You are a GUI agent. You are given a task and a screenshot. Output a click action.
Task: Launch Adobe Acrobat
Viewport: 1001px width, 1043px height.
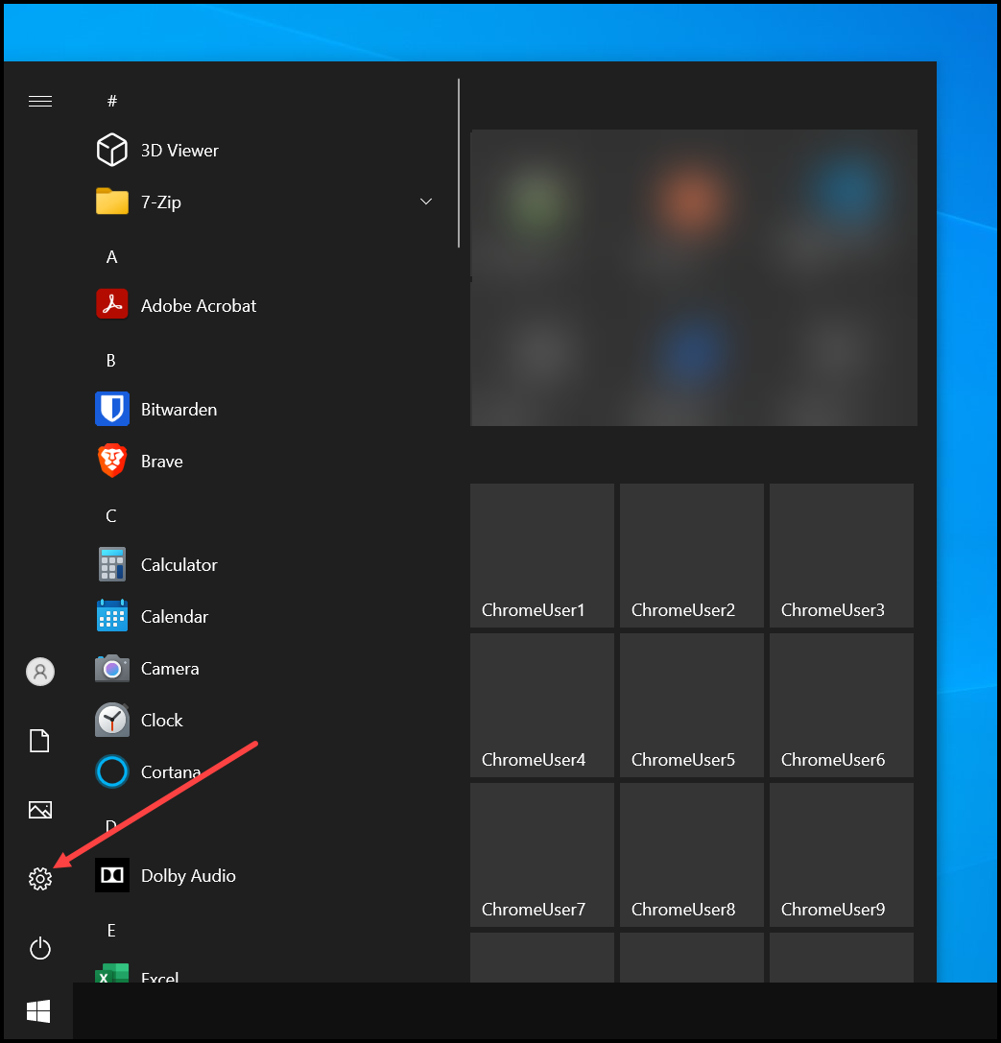coord(198,305)
